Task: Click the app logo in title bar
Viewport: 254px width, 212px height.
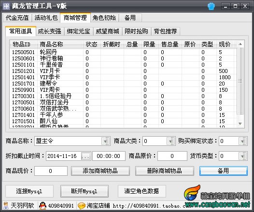Action: (x=6, y=6)
